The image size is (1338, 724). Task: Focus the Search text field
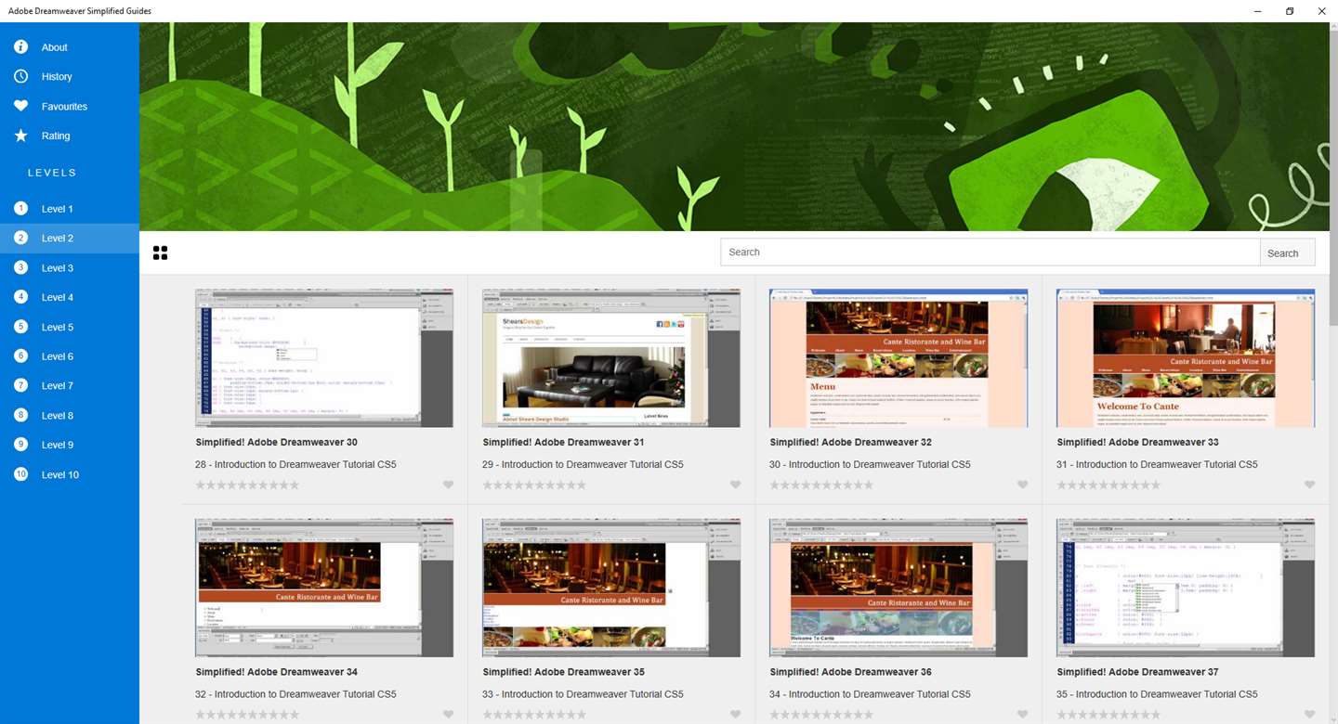[x=990, y=252]
